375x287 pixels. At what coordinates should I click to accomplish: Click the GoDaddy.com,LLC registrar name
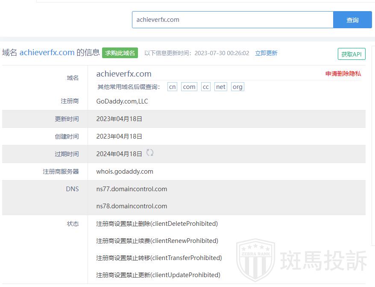pos(122,101)
